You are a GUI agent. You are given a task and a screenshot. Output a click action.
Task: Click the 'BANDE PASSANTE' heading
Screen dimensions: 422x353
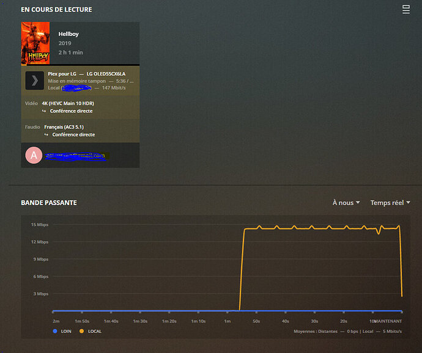pyautogui.click(x=49, y=203)
